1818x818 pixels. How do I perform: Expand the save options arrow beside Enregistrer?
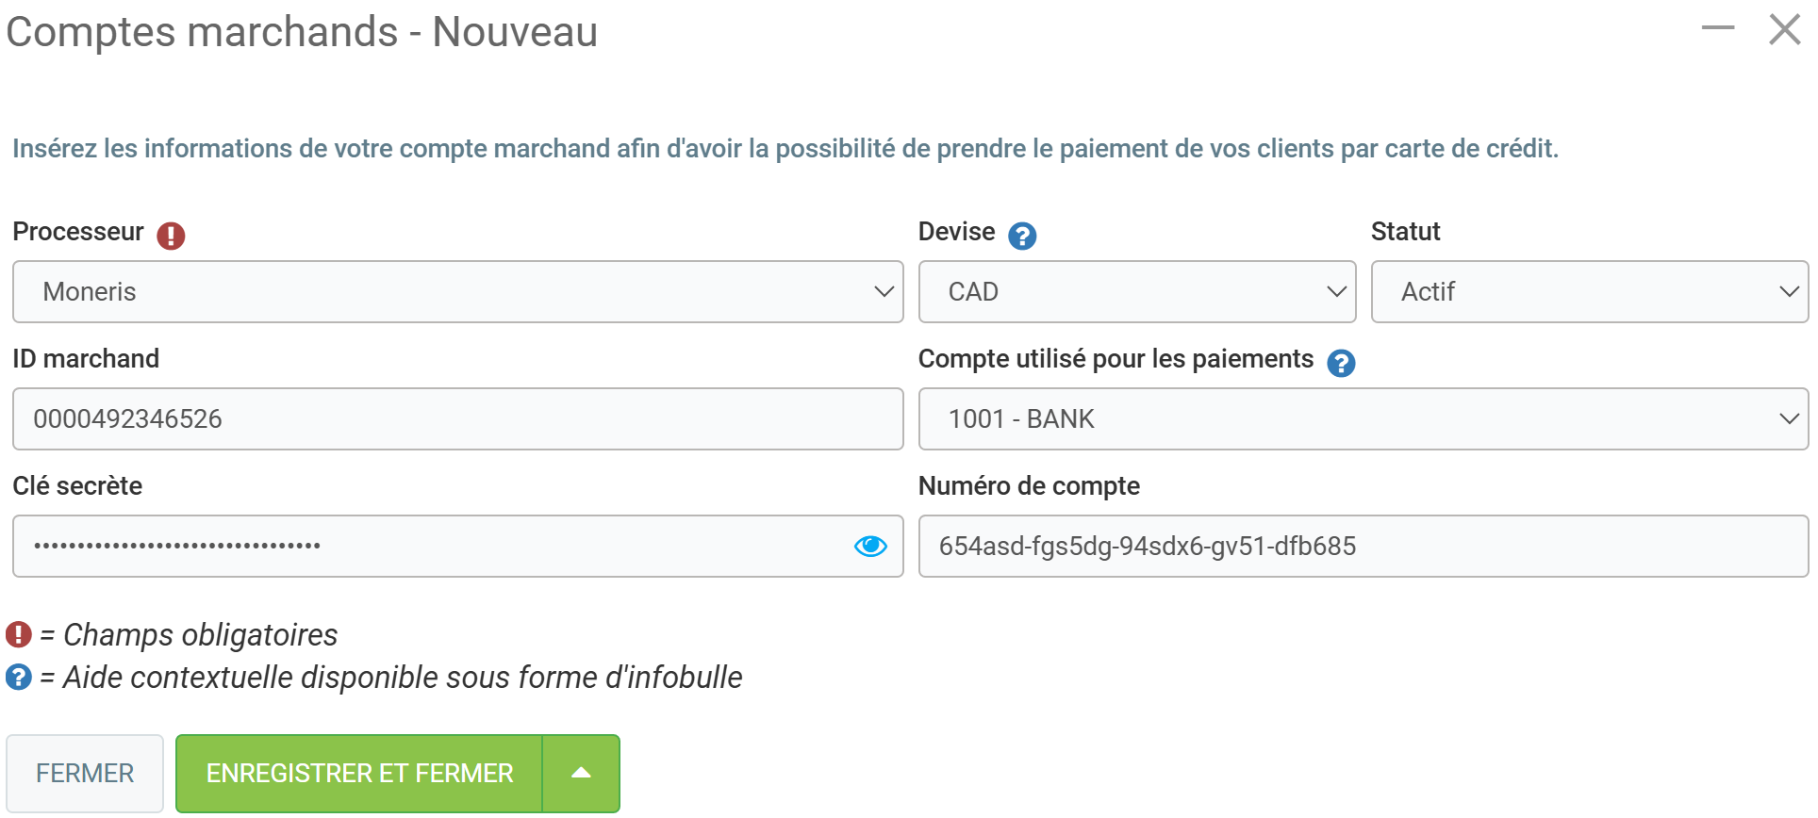click(582, 774)
